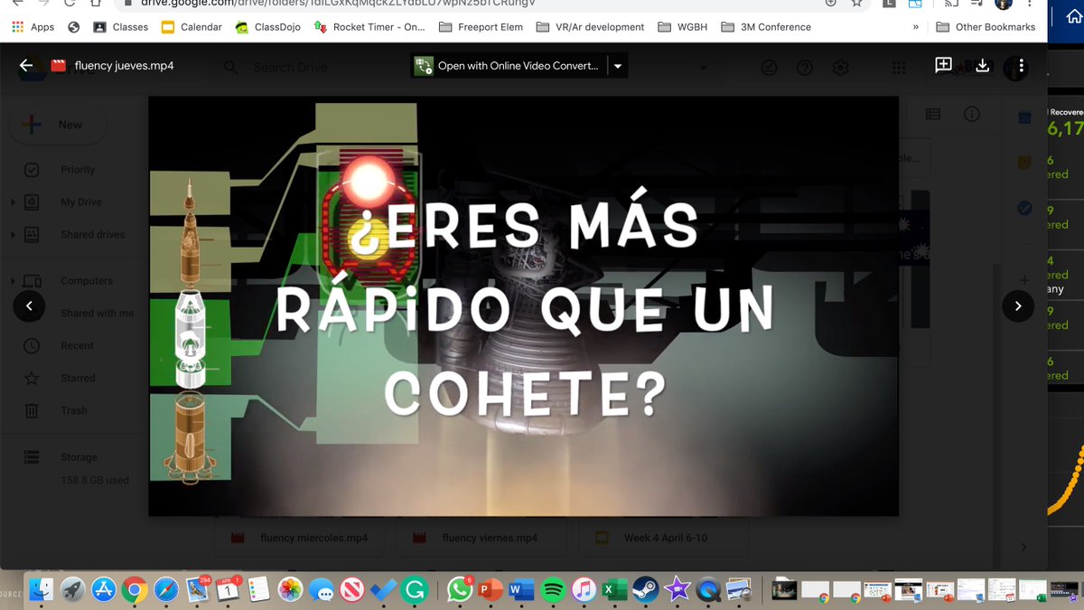Open Steam from the dock
1084x610 pixels.
click(x=646, y=590)
